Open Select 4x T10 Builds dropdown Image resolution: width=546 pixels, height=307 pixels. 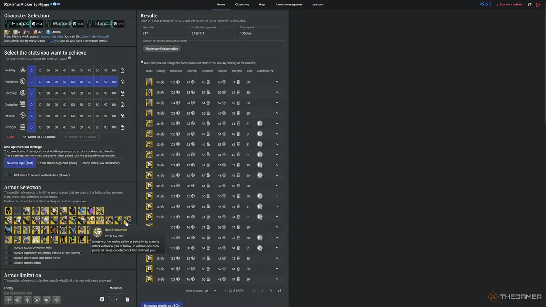[80, 137]
